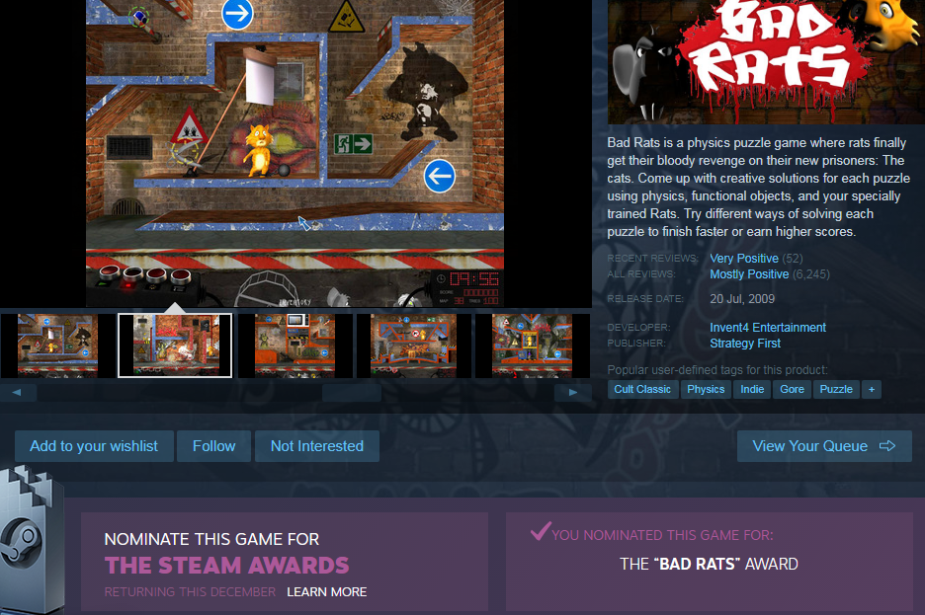The width and height of the screenshot is (925, 615).
Task: Click the Cult Classic tag
Action: pyautogui.click(x=642, y=389)
